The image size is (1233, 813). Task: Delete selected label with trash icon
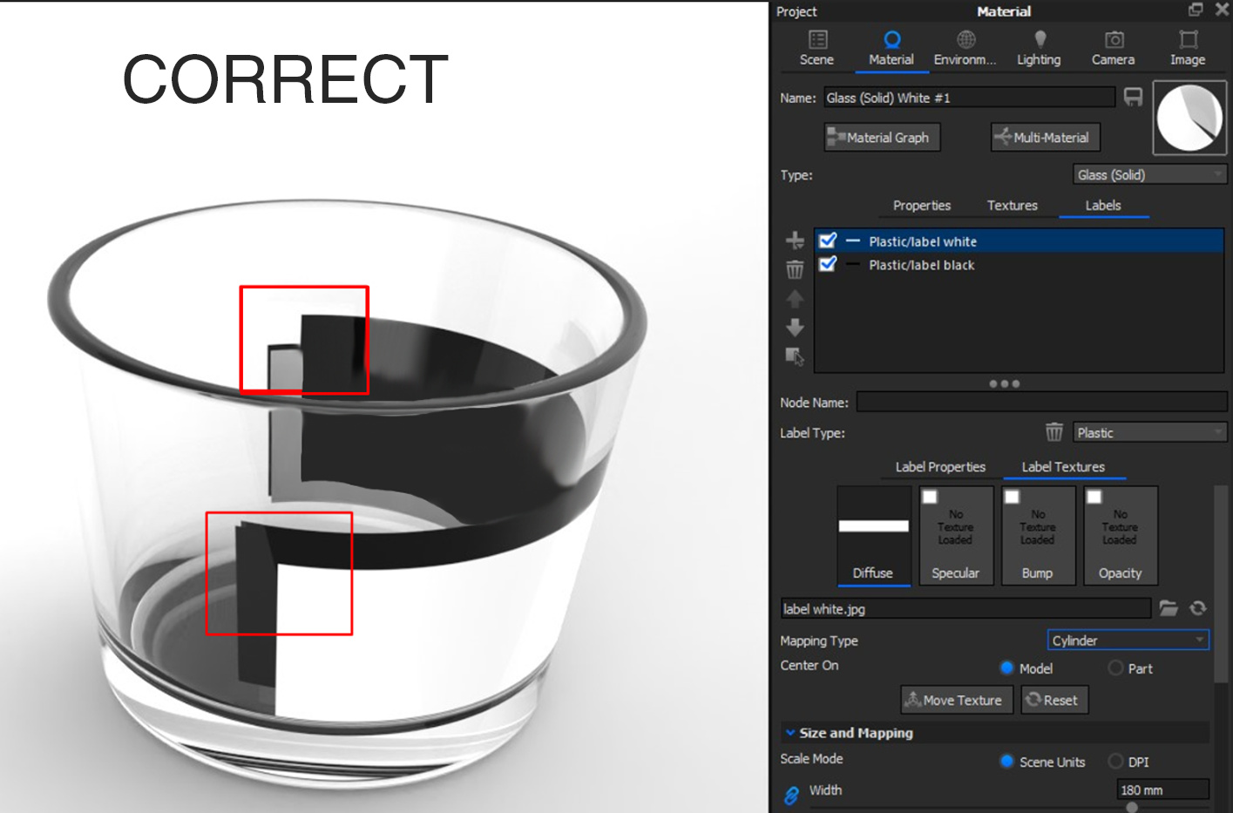pyautogui.click(x=795, y=269)
